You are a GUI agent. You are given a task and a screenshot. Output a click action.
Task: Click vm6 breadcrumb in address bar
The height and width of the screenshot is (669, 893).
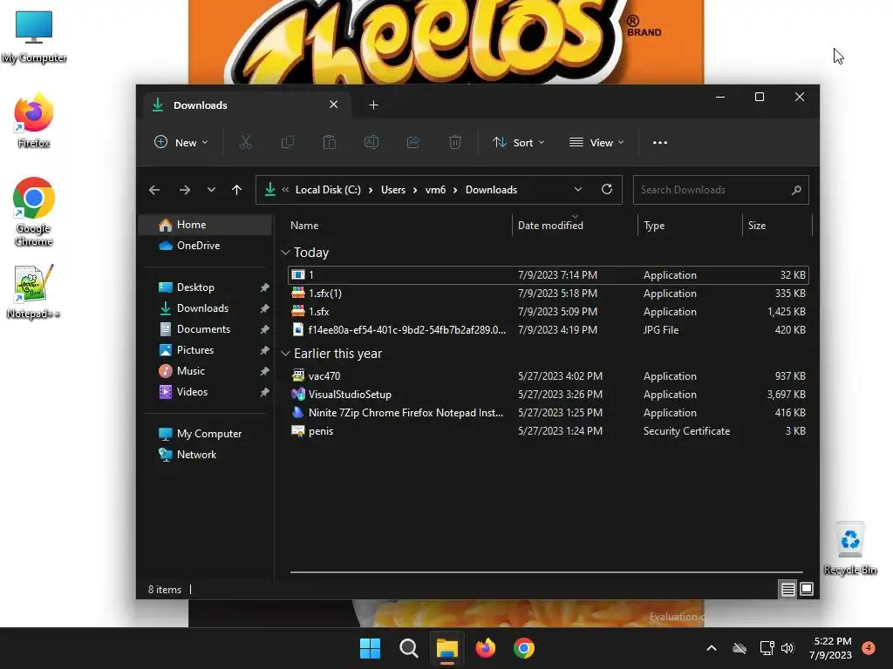pyautogui.click(x=435, y=190)
